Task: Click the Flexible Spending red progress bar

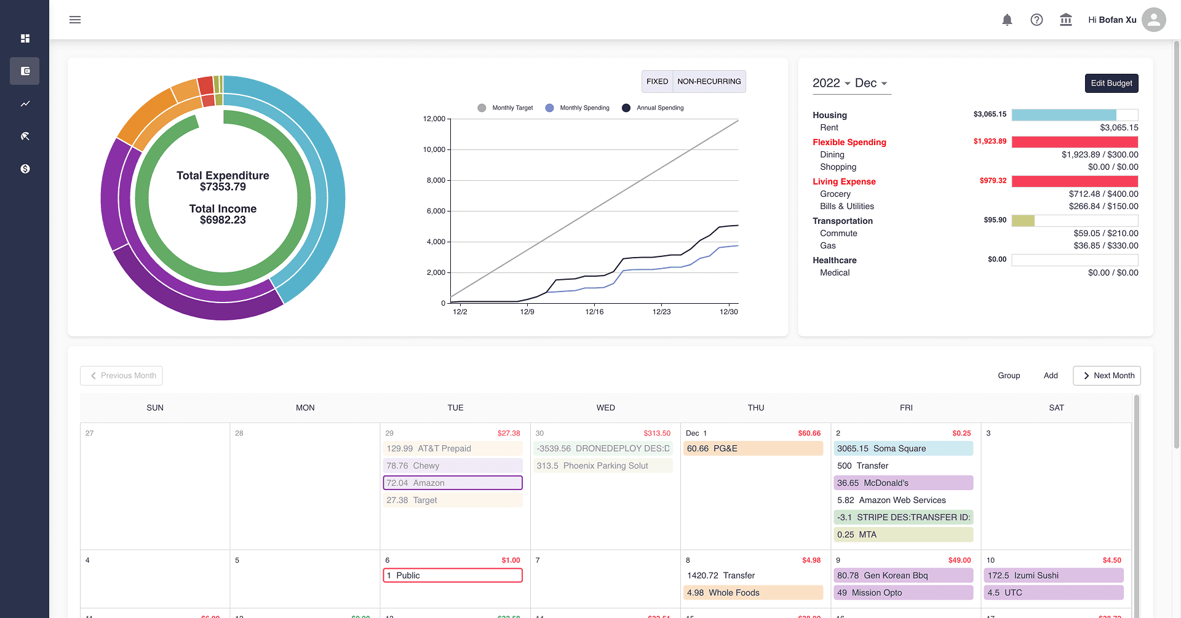Action: click(x=1075, y=141)
